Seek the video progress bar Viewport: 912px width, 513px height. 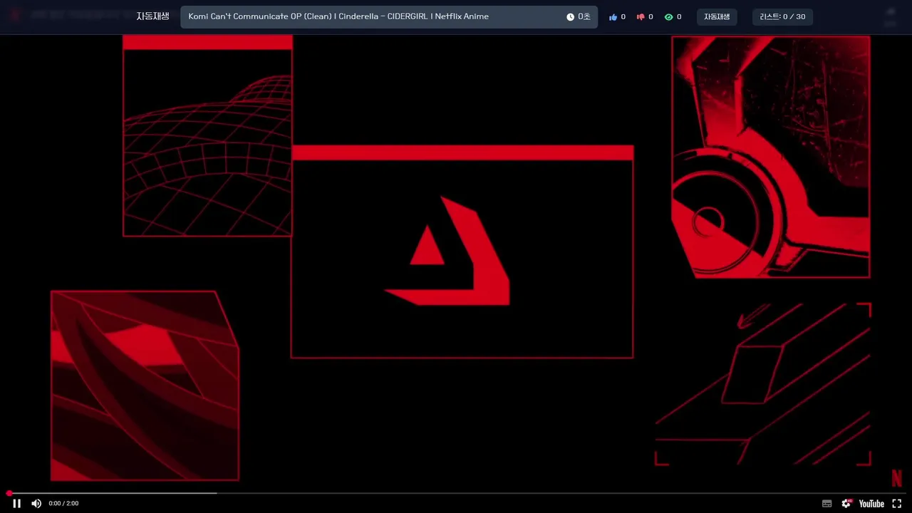[456, 493]
